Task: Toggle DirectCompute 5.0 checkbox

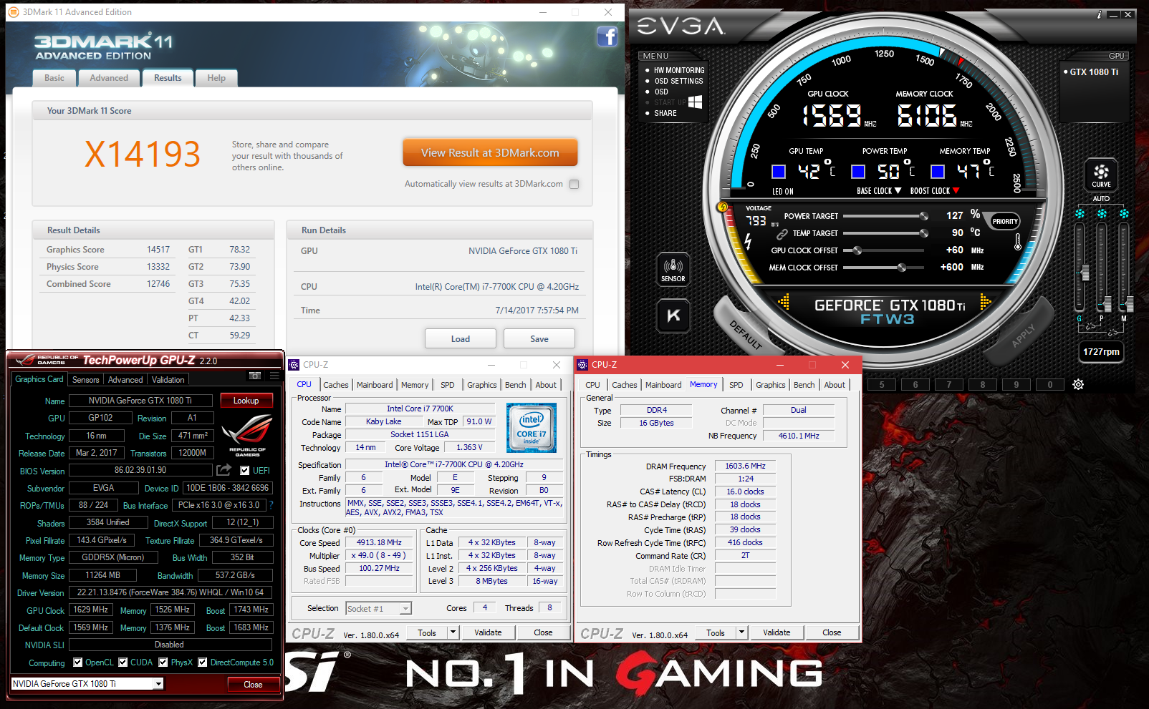Action: point(203,662)
